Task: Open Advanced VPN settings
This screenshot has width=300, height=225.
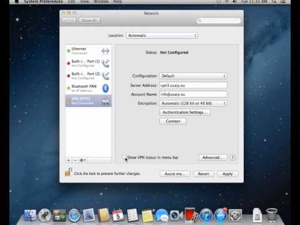Action: (212, 157)
